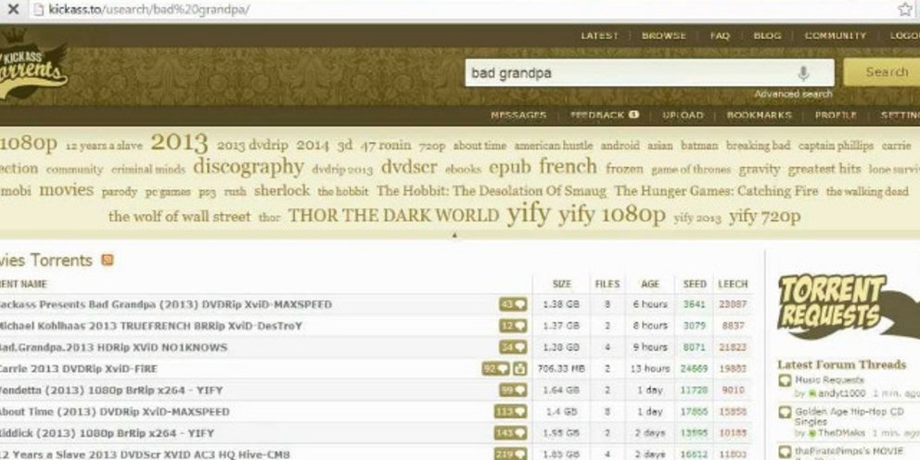This screenshot has height=460, width=920.
Task: Open About Time DVDRip MAXSPEED torrent
Action: [x=114, y=412]
